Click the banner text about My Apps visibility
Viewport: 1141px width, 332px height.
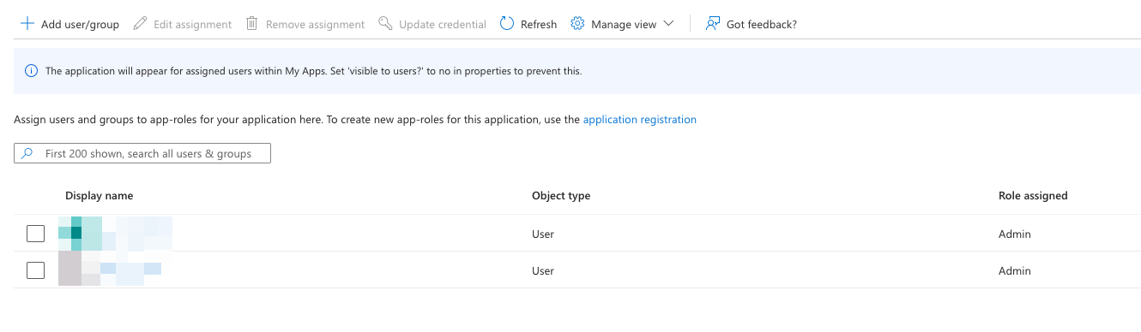313,71
